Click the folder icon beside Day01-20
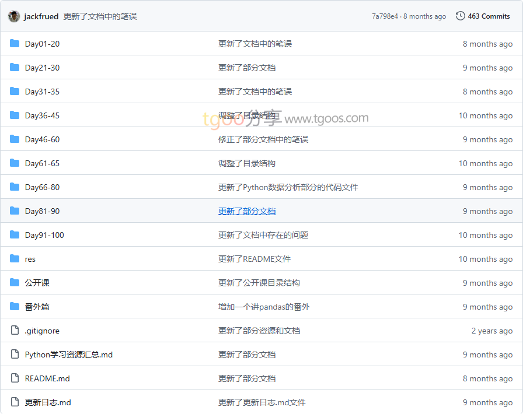 click(15, 44)
